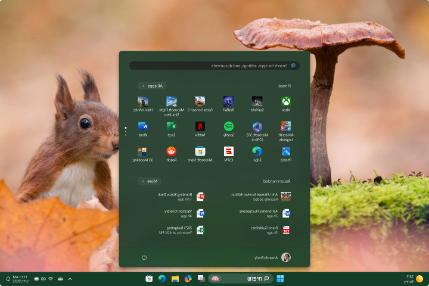This screenshot has width=429, height=286.
Task: Open Microsoft 365 (Office) app
Action: [x=257, y=131]
